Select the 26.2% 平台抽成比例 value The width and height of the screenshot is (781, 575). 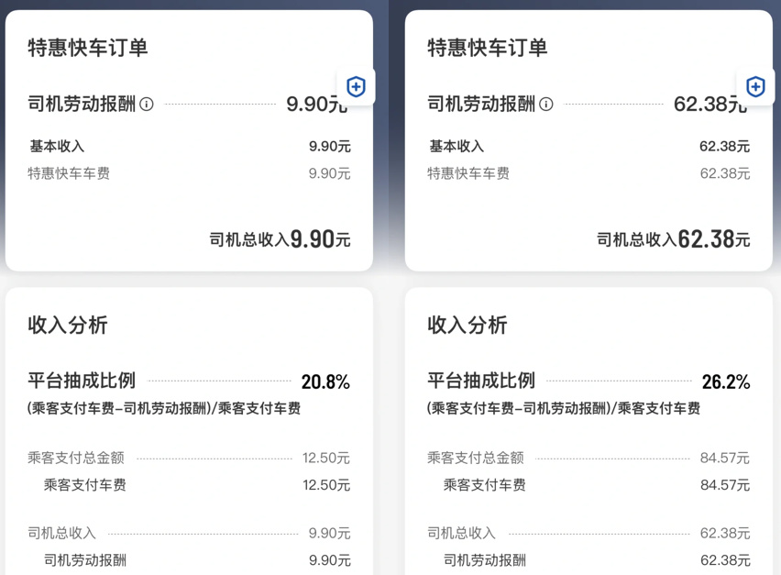[x=725, y=382]
